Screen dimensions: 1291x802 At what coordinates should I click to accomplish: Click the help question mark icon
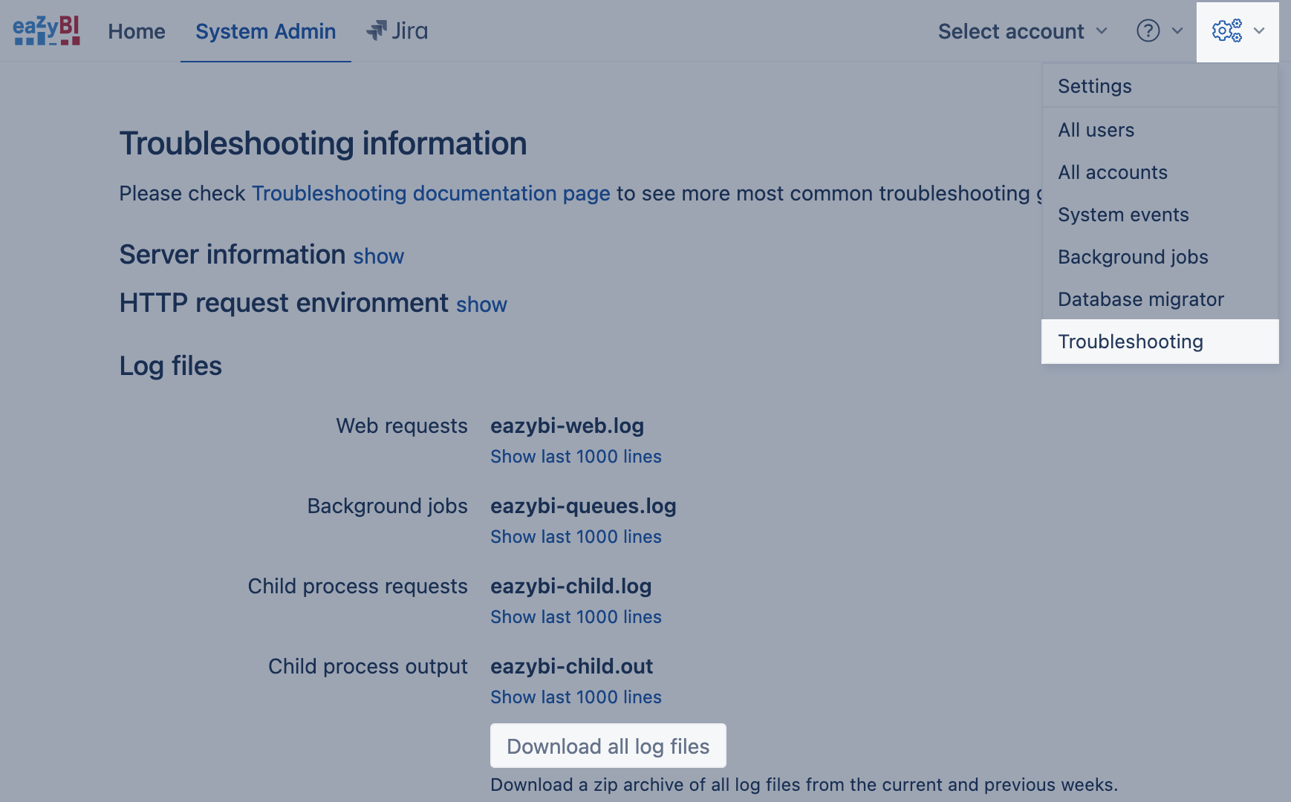pyautogui.click(x=1148, y=31)
